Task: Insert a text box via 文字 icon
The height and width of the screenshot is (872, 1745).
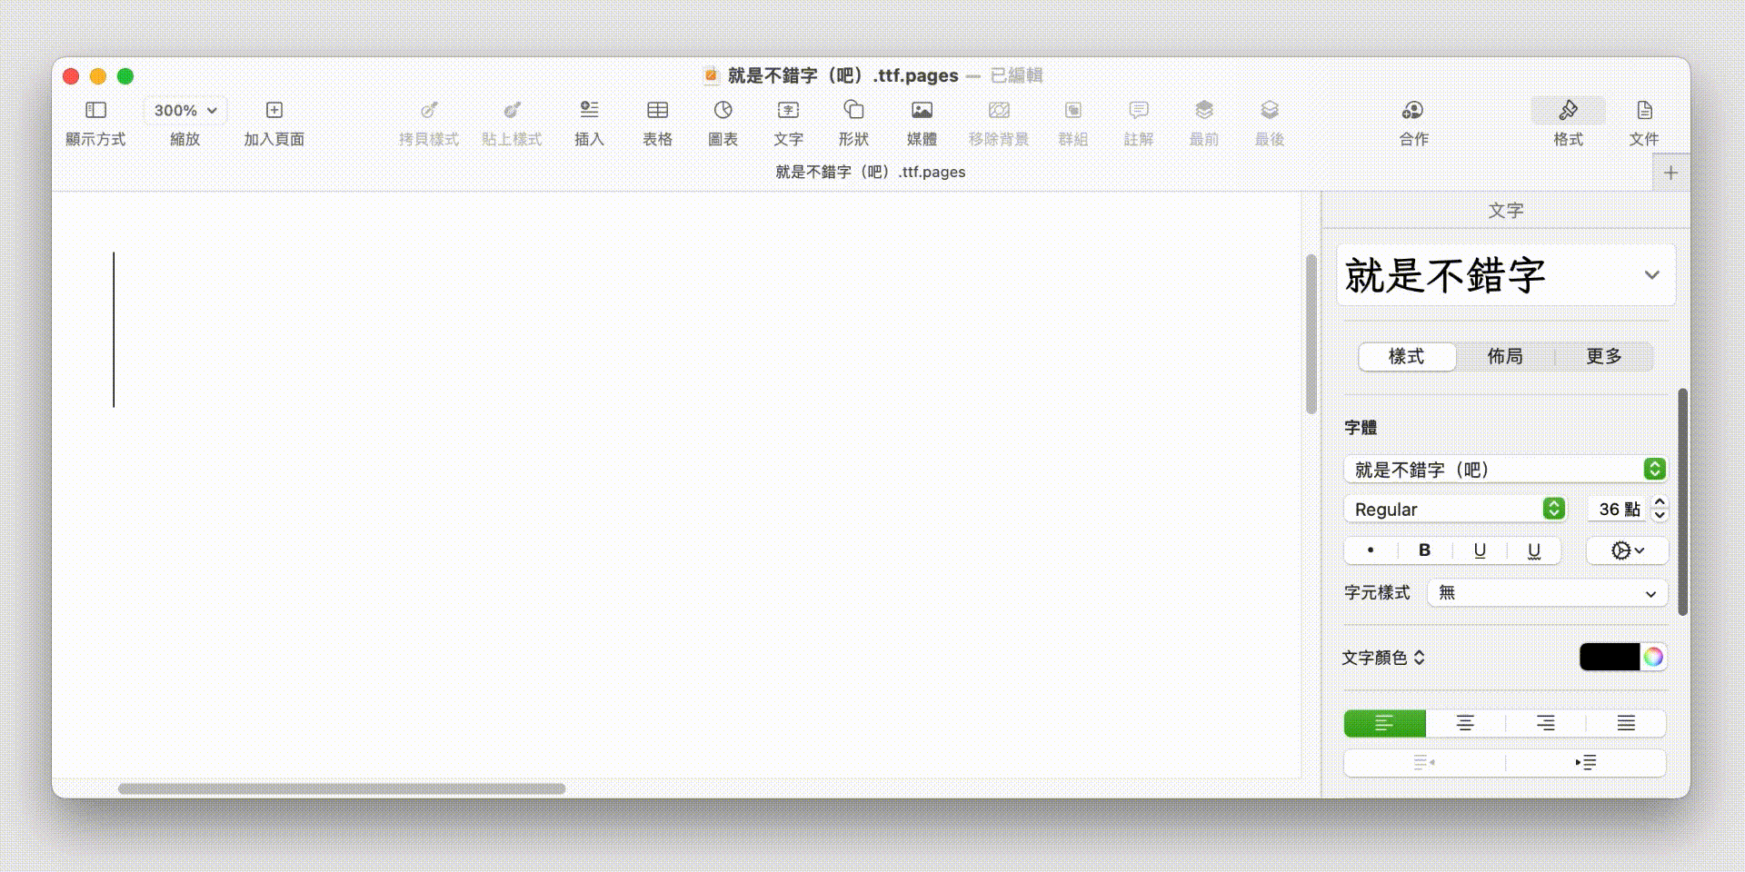Action: point(788,123)
